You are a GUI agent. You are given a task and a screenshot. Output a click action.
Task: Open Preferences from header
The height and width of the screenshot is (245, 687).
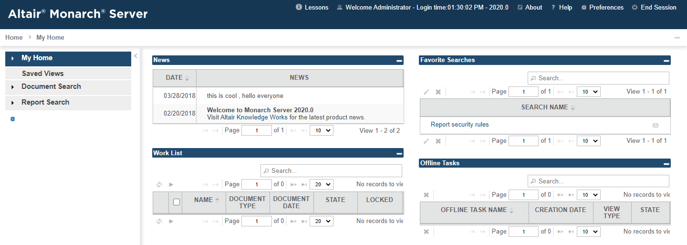pyautogui.click(x=606, y=7)
